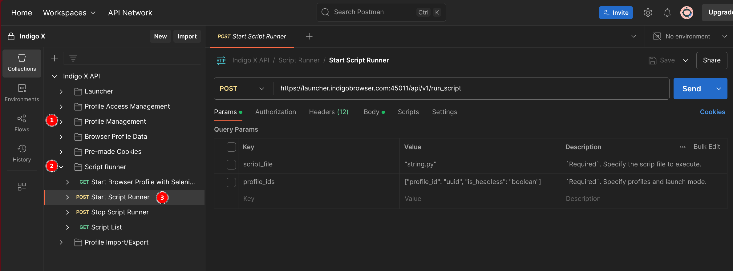733x271 pixels.
Task: Click the Profile Management folder icon
Action: [78, 122]
